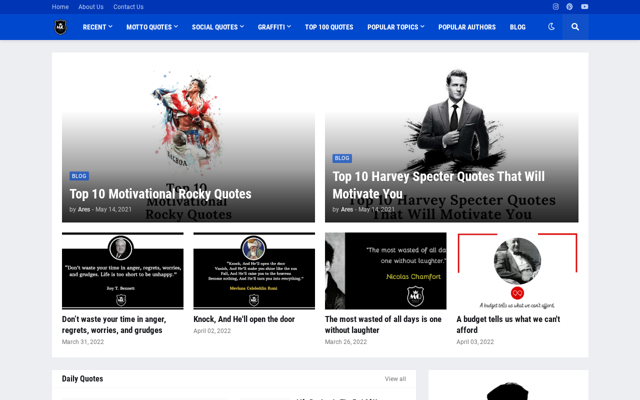Open the Pinterest social icon
Screen dimensions: 640x400
coord(569,6)
